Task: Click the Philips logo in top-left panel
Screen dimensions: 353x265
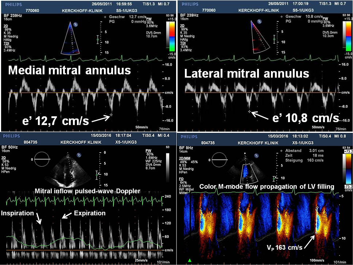Action: 14,5
